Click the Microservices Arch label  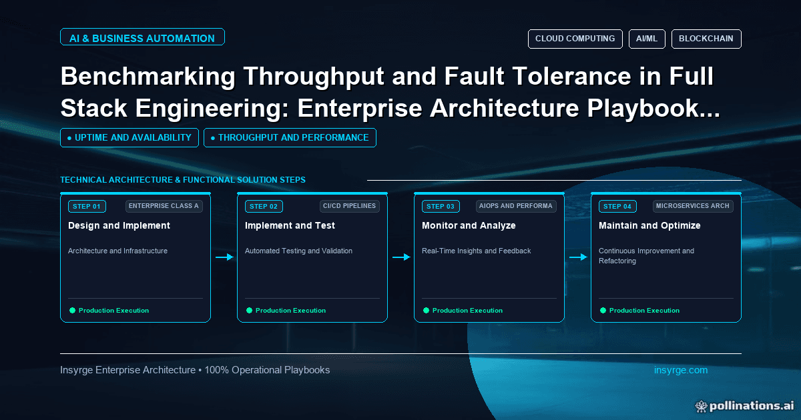point(692,206)
